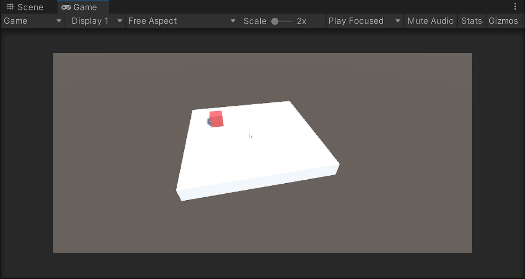Open the Free Aspect ratio dropdown
Screen dimensions: 525x279
[x=182, y=21]
